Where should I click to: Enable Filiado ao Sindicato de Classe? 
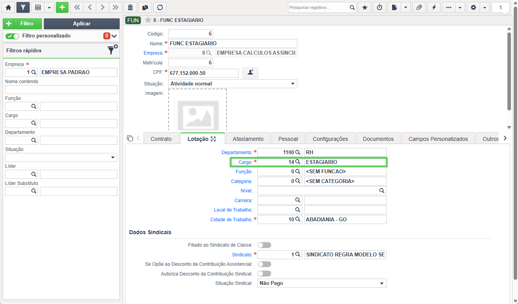click(264, 245)
